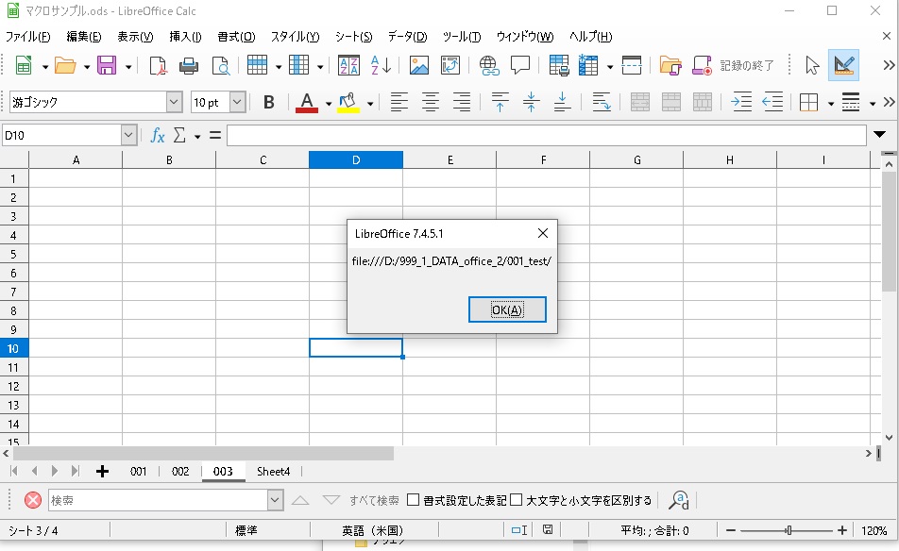Image resolution: width=899 pixels, height=551 pixels.
Task: Insert an image
Action: click(x=419, y=65)
